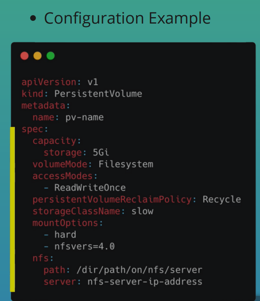Click the metadata key
The width and height of the screenshot is (260, 301).
point(45,106)
